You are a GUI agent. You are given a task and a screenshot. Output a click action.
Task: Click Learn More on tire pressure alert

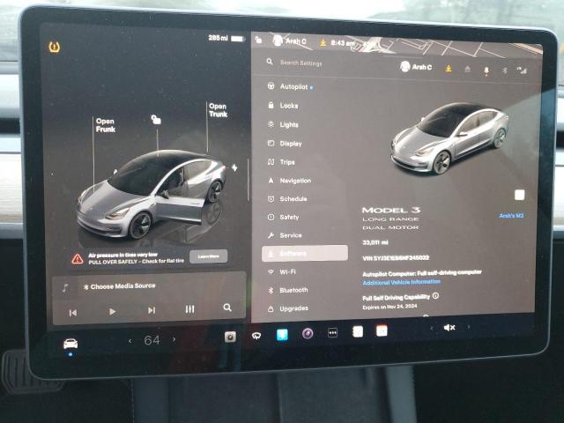point(208,256)
